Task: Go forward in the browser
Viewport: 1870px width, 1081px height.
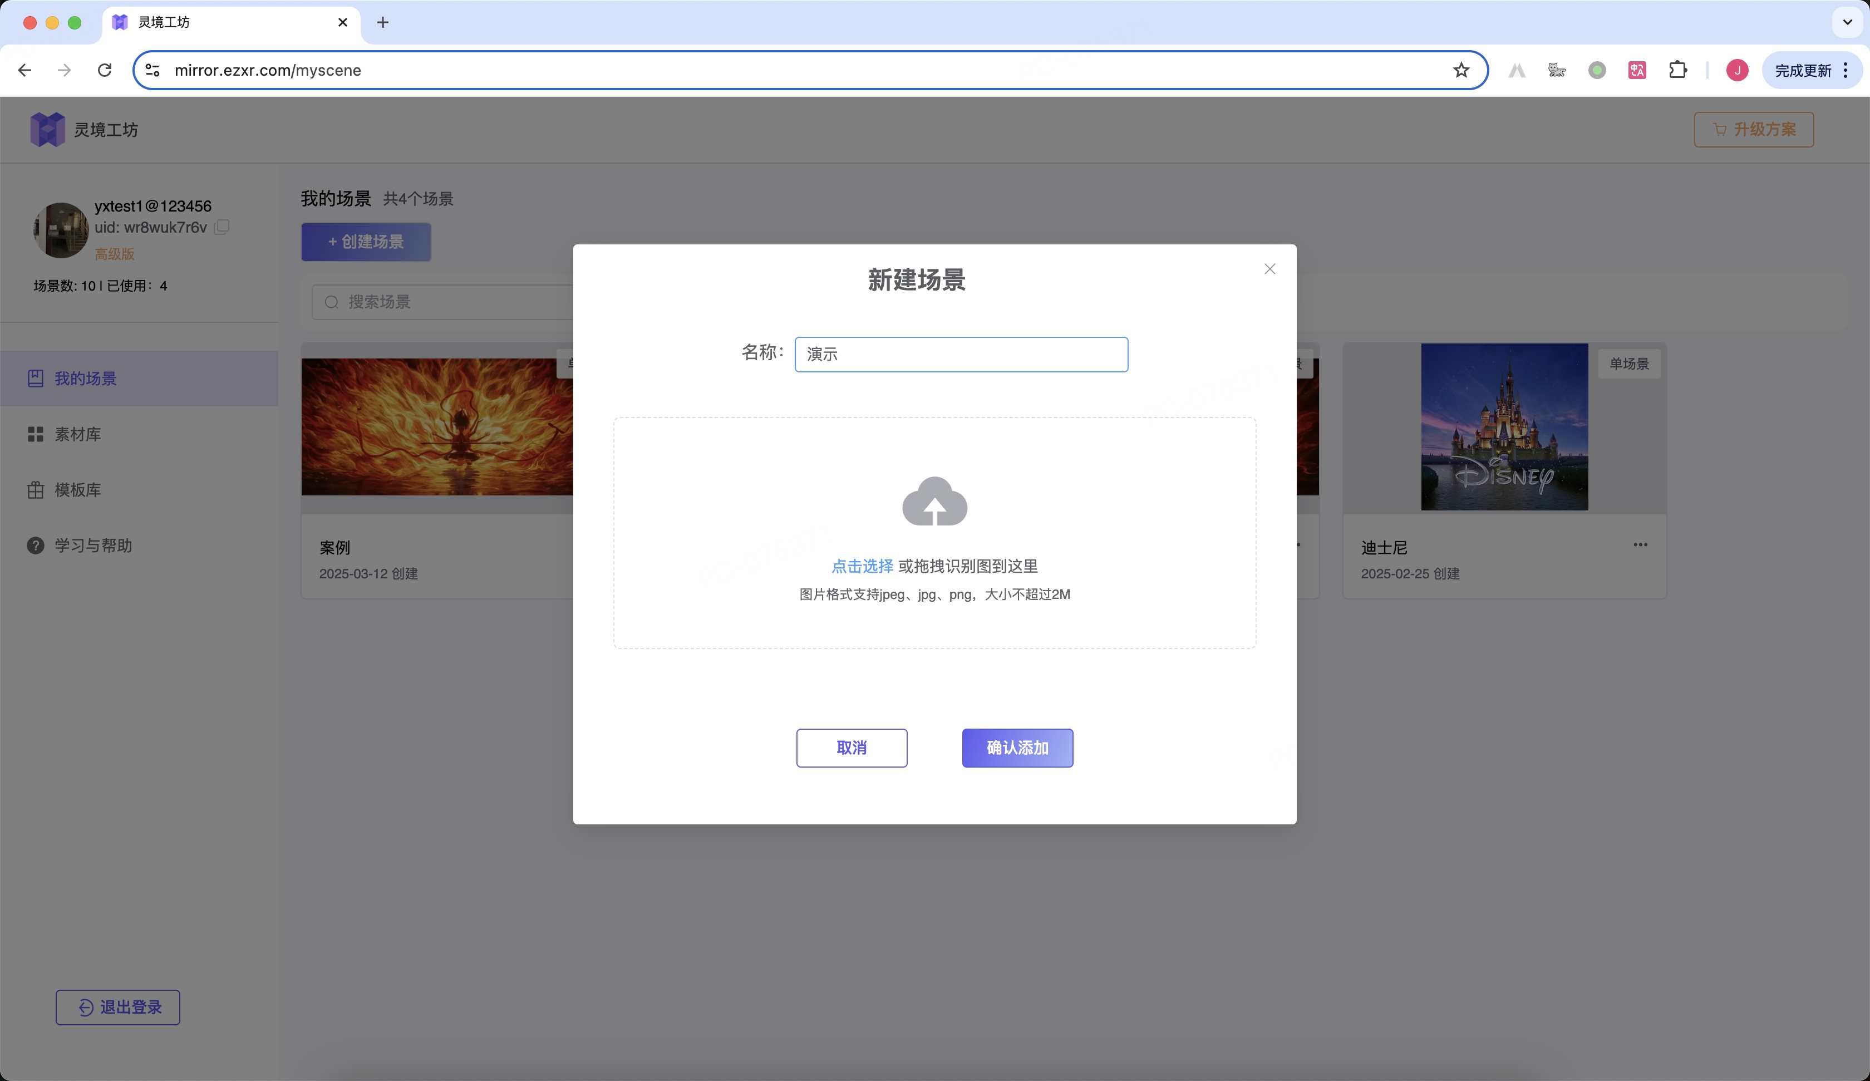Action: pyautogui.click(x=65, y=70)
